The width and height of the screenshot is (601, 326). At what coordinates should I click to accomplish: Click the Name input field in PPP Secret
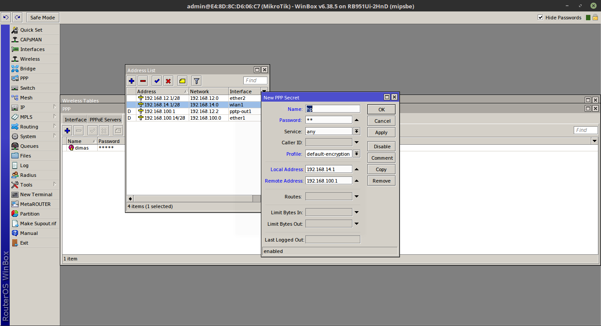(x=333, y=109)
